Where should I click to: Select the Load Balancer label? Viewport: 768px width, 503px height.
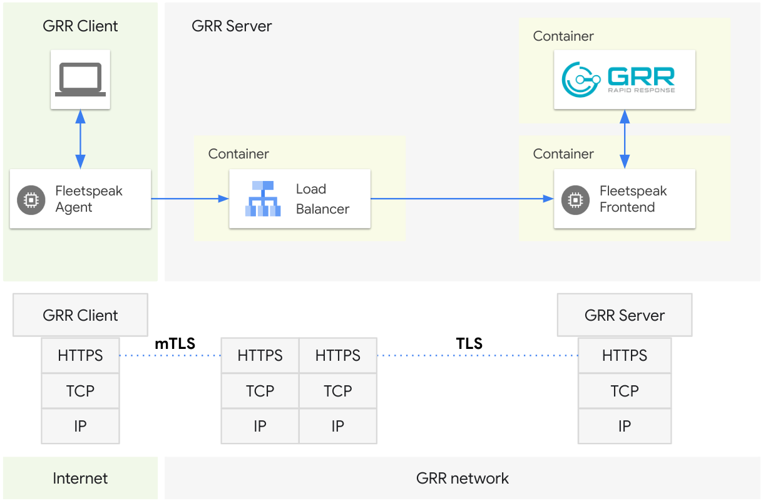[322, 199]
